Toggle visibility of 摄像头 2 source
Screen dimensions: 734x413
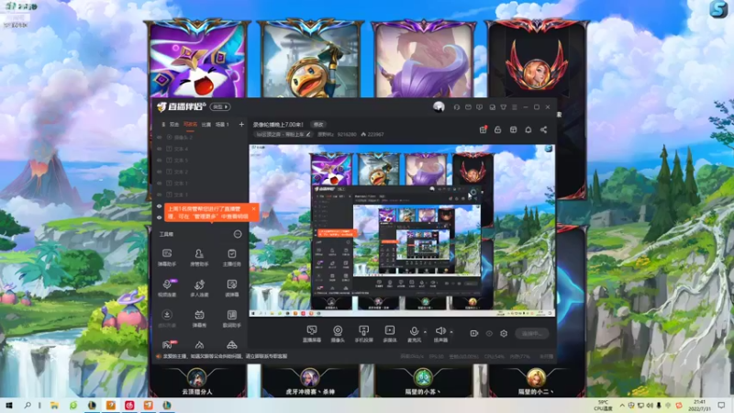tap(160, 137)
